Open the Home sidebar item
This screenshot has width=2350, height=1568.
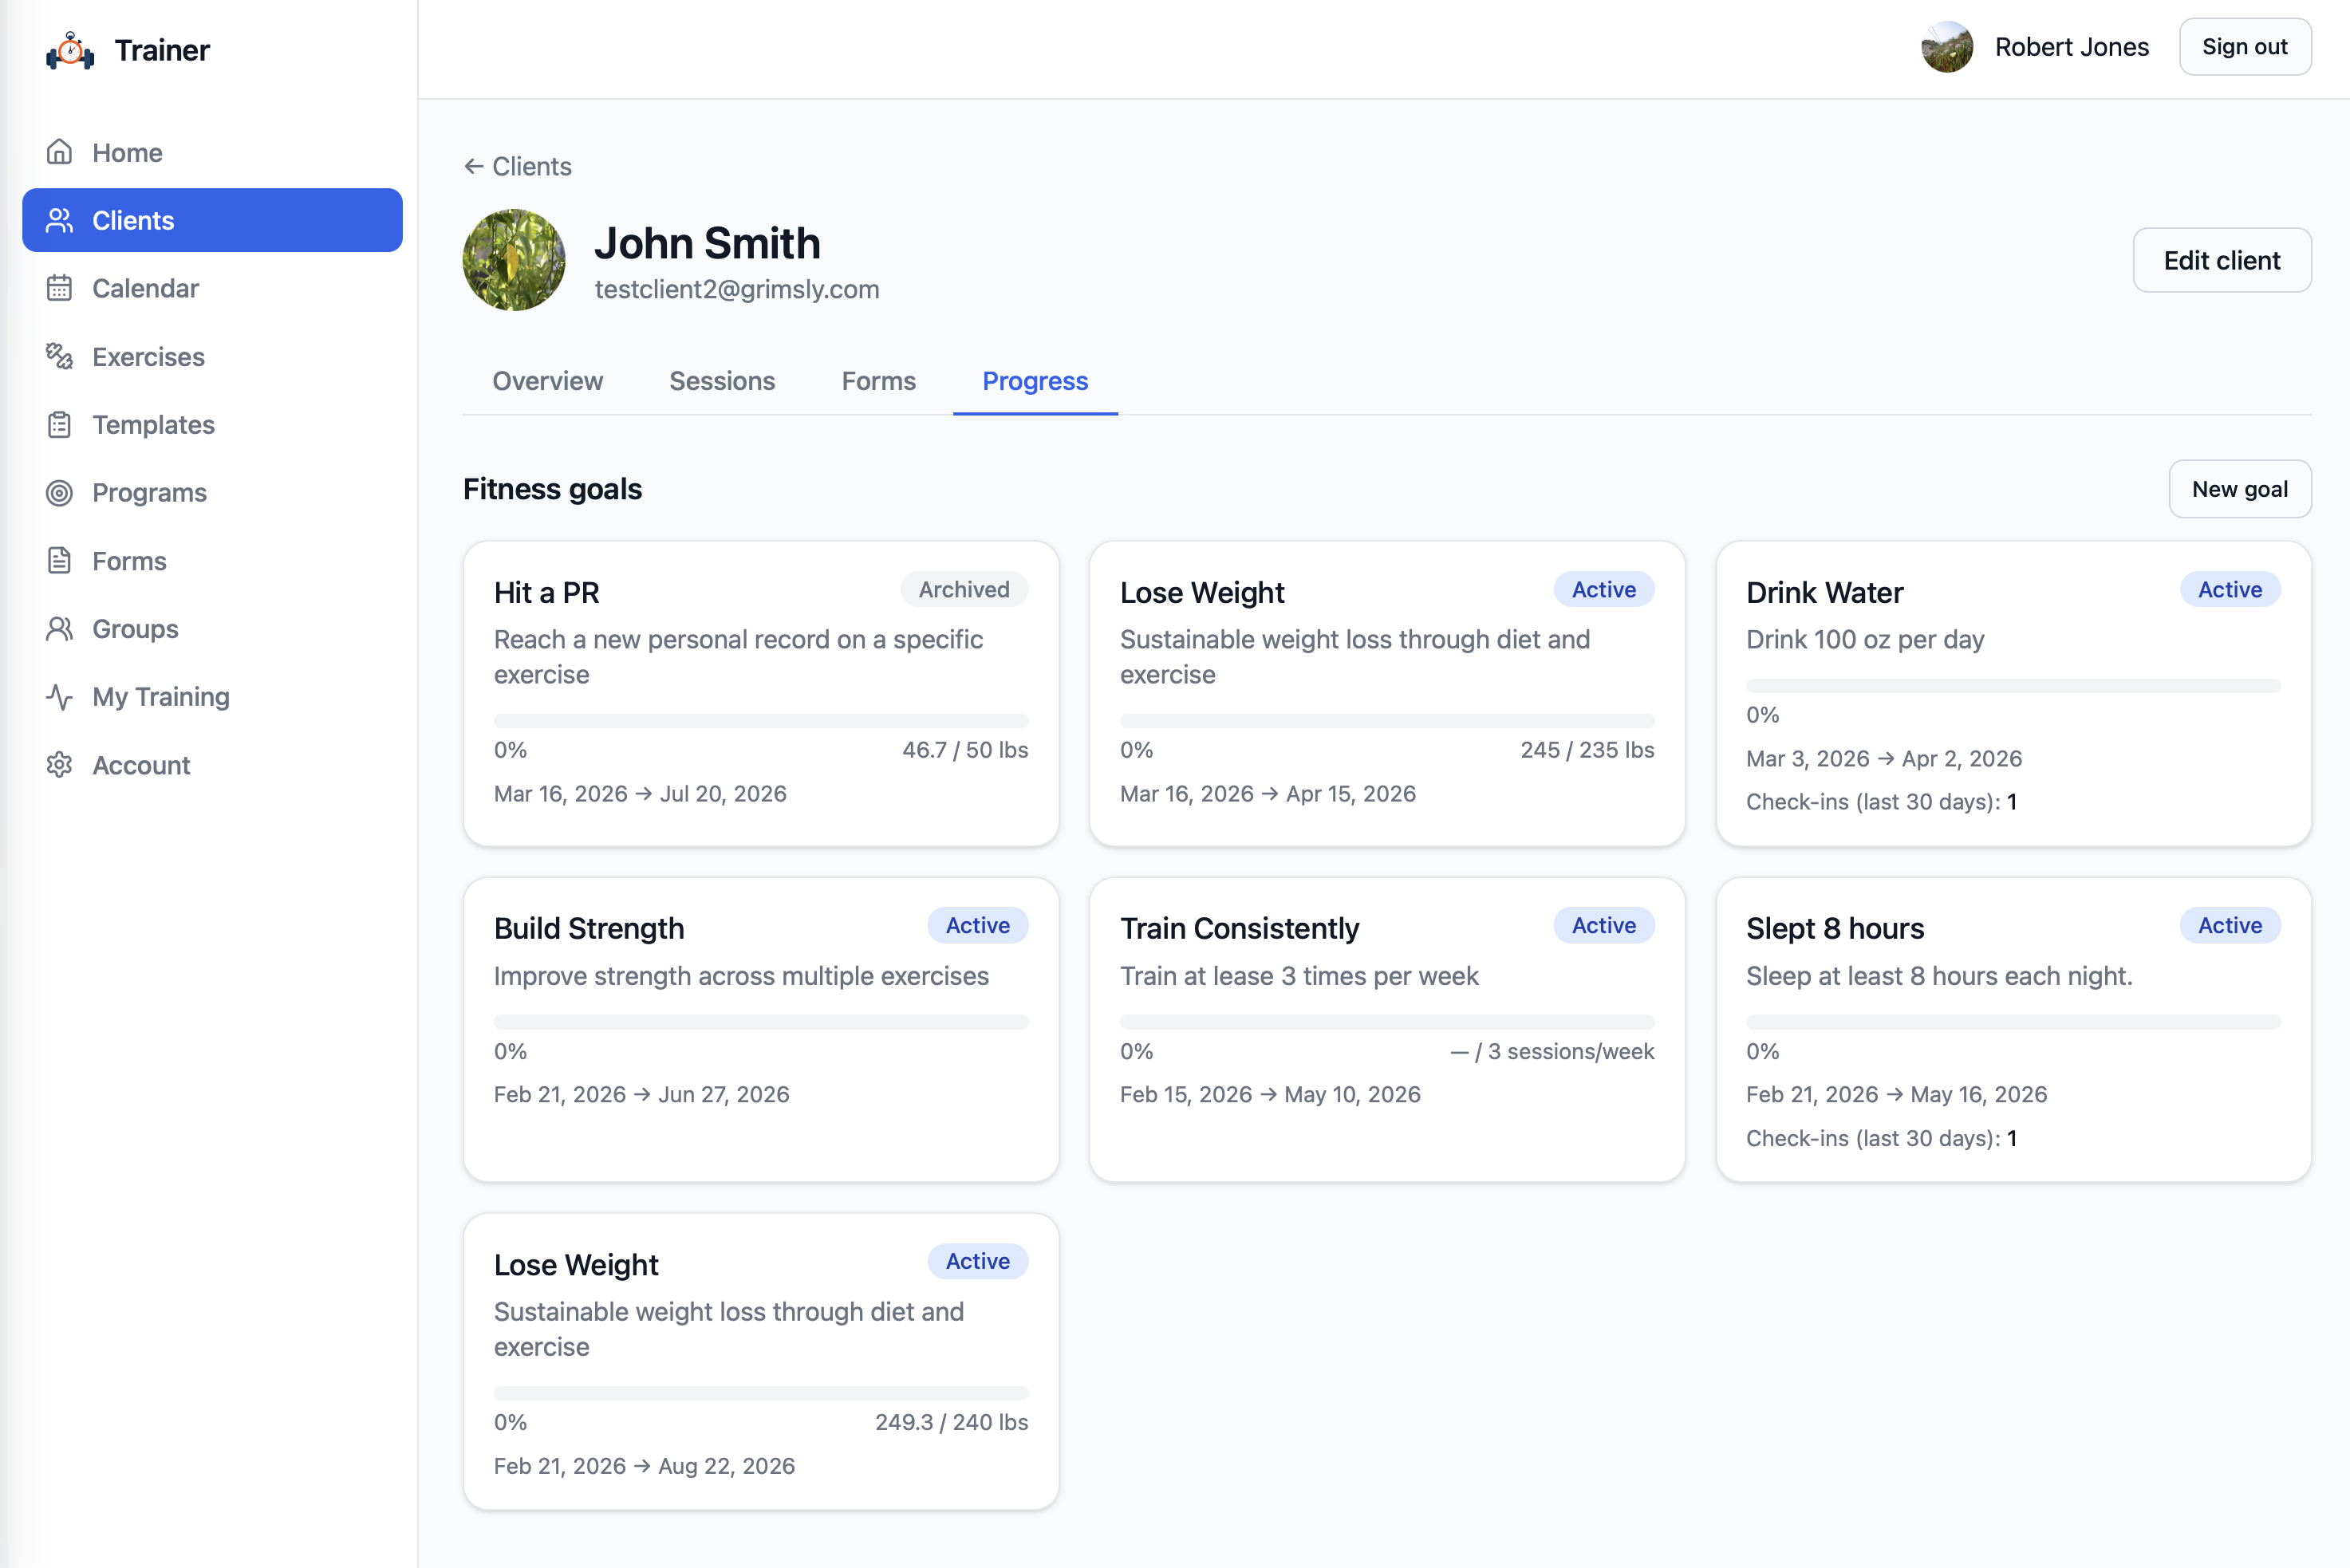[212, 152]
